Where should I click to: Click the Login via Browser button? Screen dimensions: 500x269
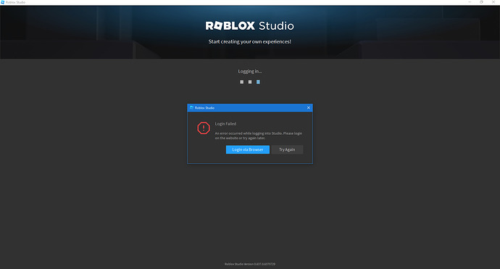[248, 149]
